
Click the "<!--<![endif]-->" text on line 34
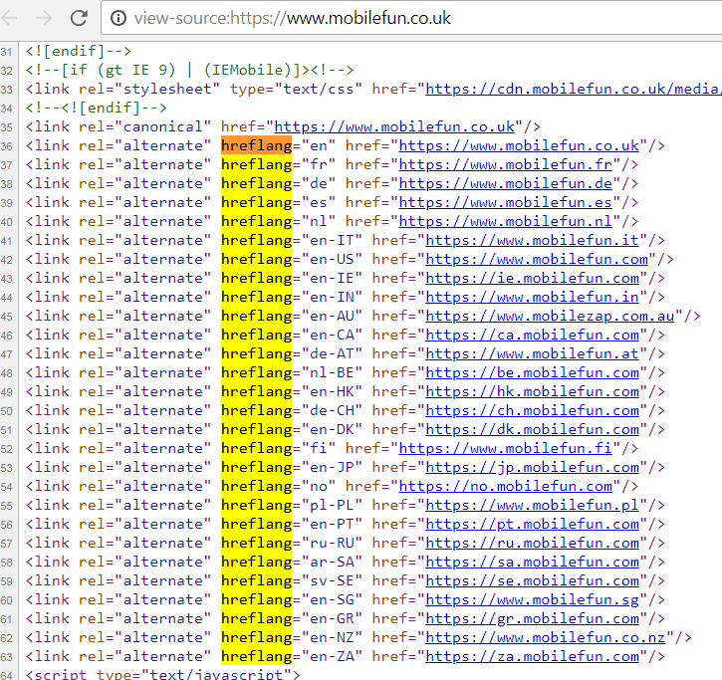click(97, 108)
